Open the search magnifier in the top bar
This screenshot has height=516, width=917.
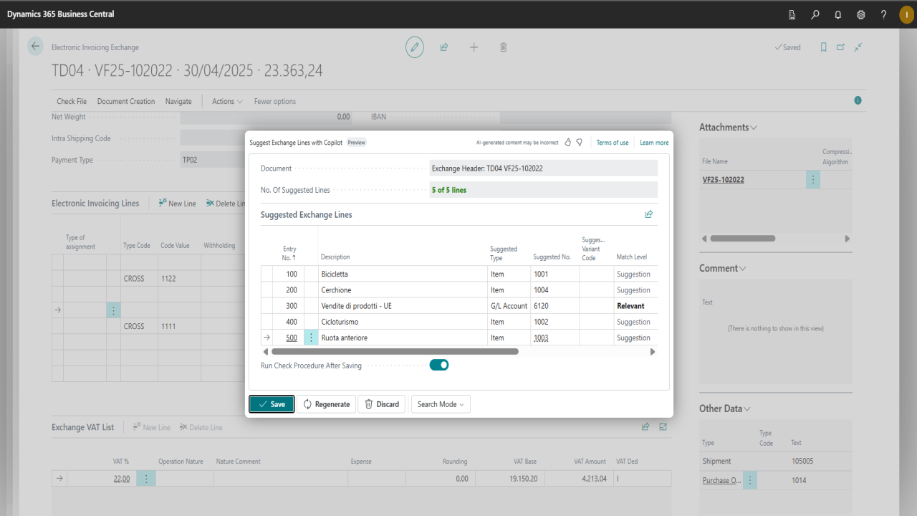tap(815, 14)
